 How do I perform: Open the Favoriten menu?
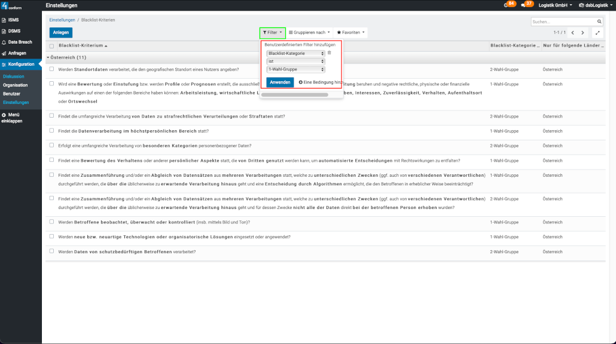coord(350,32)
